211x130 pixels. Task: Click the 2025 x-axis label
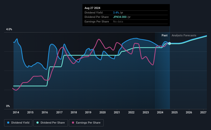click(175, 112)
